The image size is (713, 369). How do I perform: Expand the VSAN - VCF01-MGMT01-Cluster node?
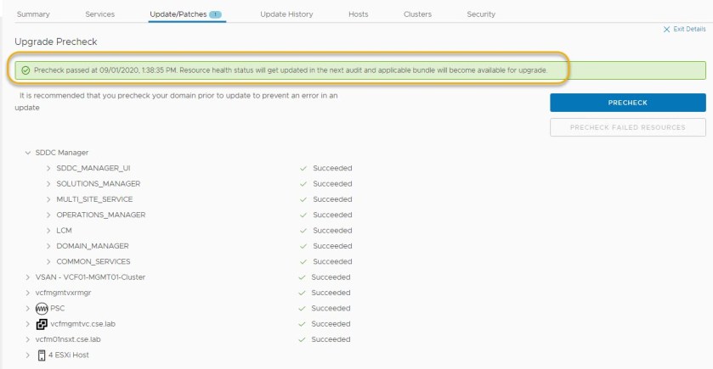coord(28,277)
